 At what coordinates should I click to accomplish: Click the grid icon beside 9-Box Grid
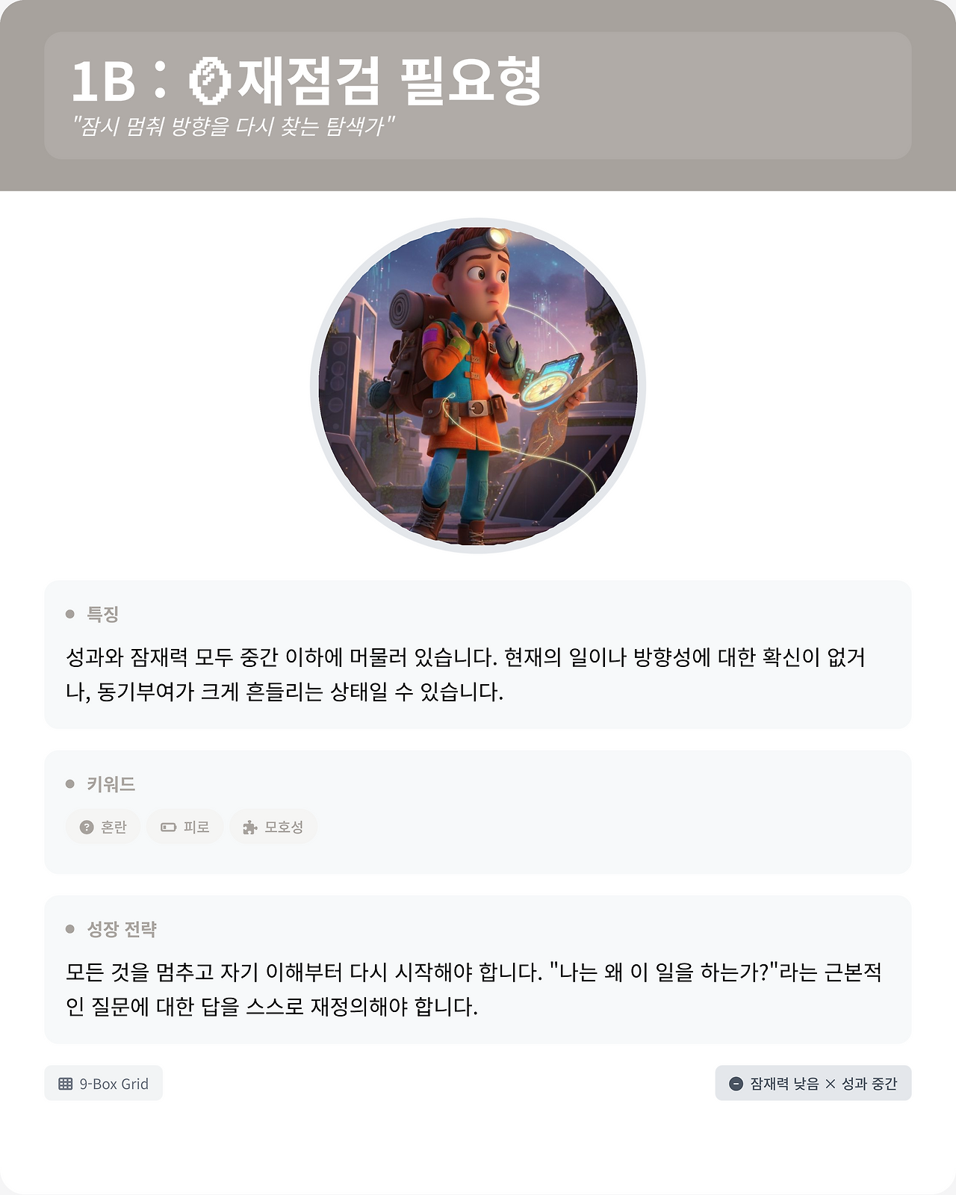[x=66, y=1084]
